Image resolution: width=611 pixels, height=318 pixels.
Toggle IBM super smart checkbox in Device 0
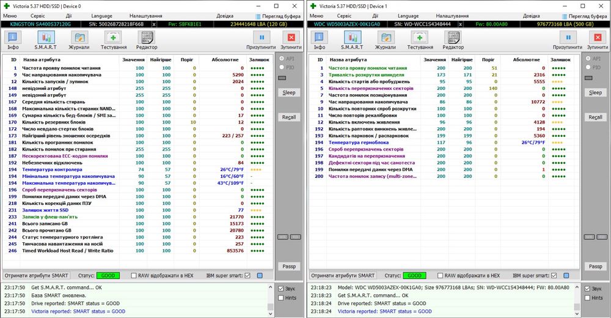pos(247,275)
